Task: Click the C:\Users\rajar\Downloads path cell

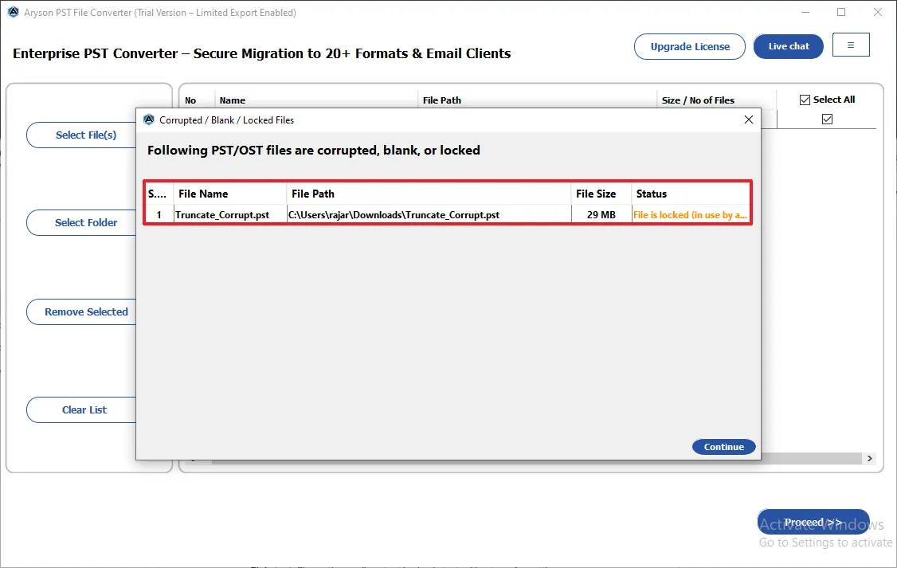Action: (429, 215)
